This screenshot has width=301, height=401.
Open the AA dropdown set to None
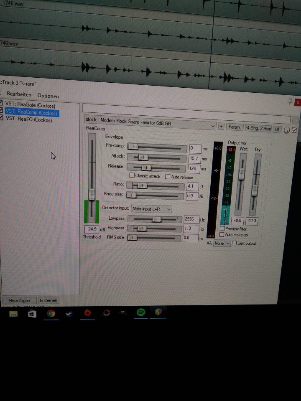(x=222, y=243)
